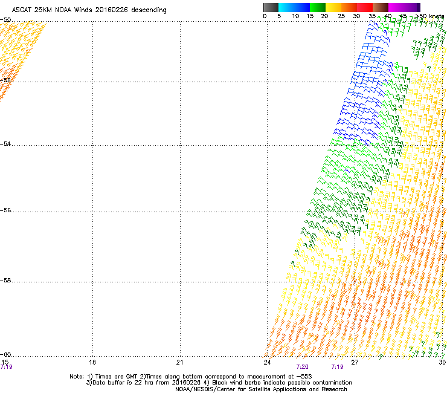The height and width of the screenshot is (393, 447).
Task: Choose the green 15-20 knot legend color
Action: [318, 7]
